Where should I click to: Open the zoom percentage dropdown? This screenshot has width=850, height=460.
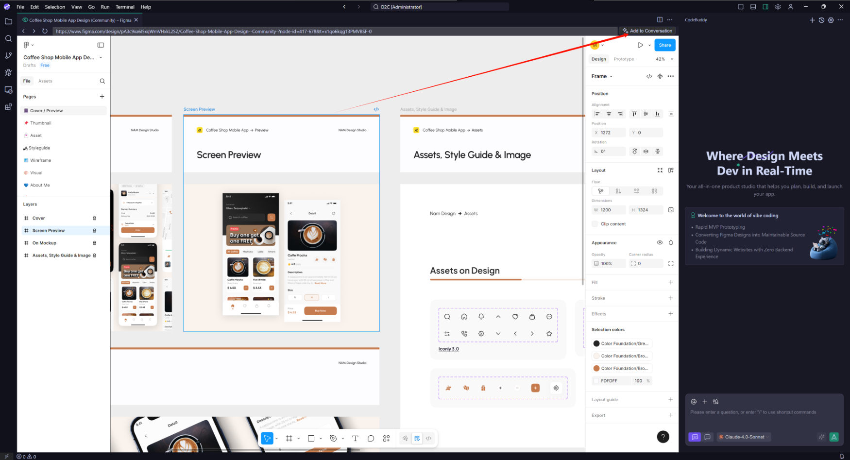pyautogui.click(x=664, y=59)
